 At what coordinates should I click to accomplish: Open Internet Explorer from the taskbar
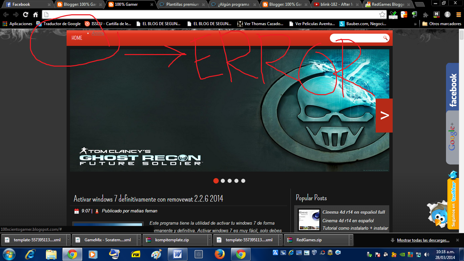[x=31, y=254]
